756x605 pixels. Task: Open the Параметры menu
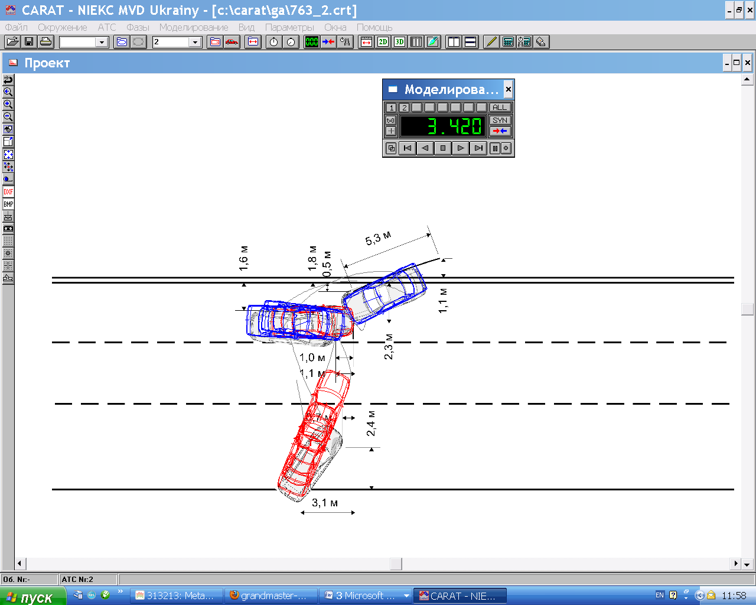(x=289, y=27)
